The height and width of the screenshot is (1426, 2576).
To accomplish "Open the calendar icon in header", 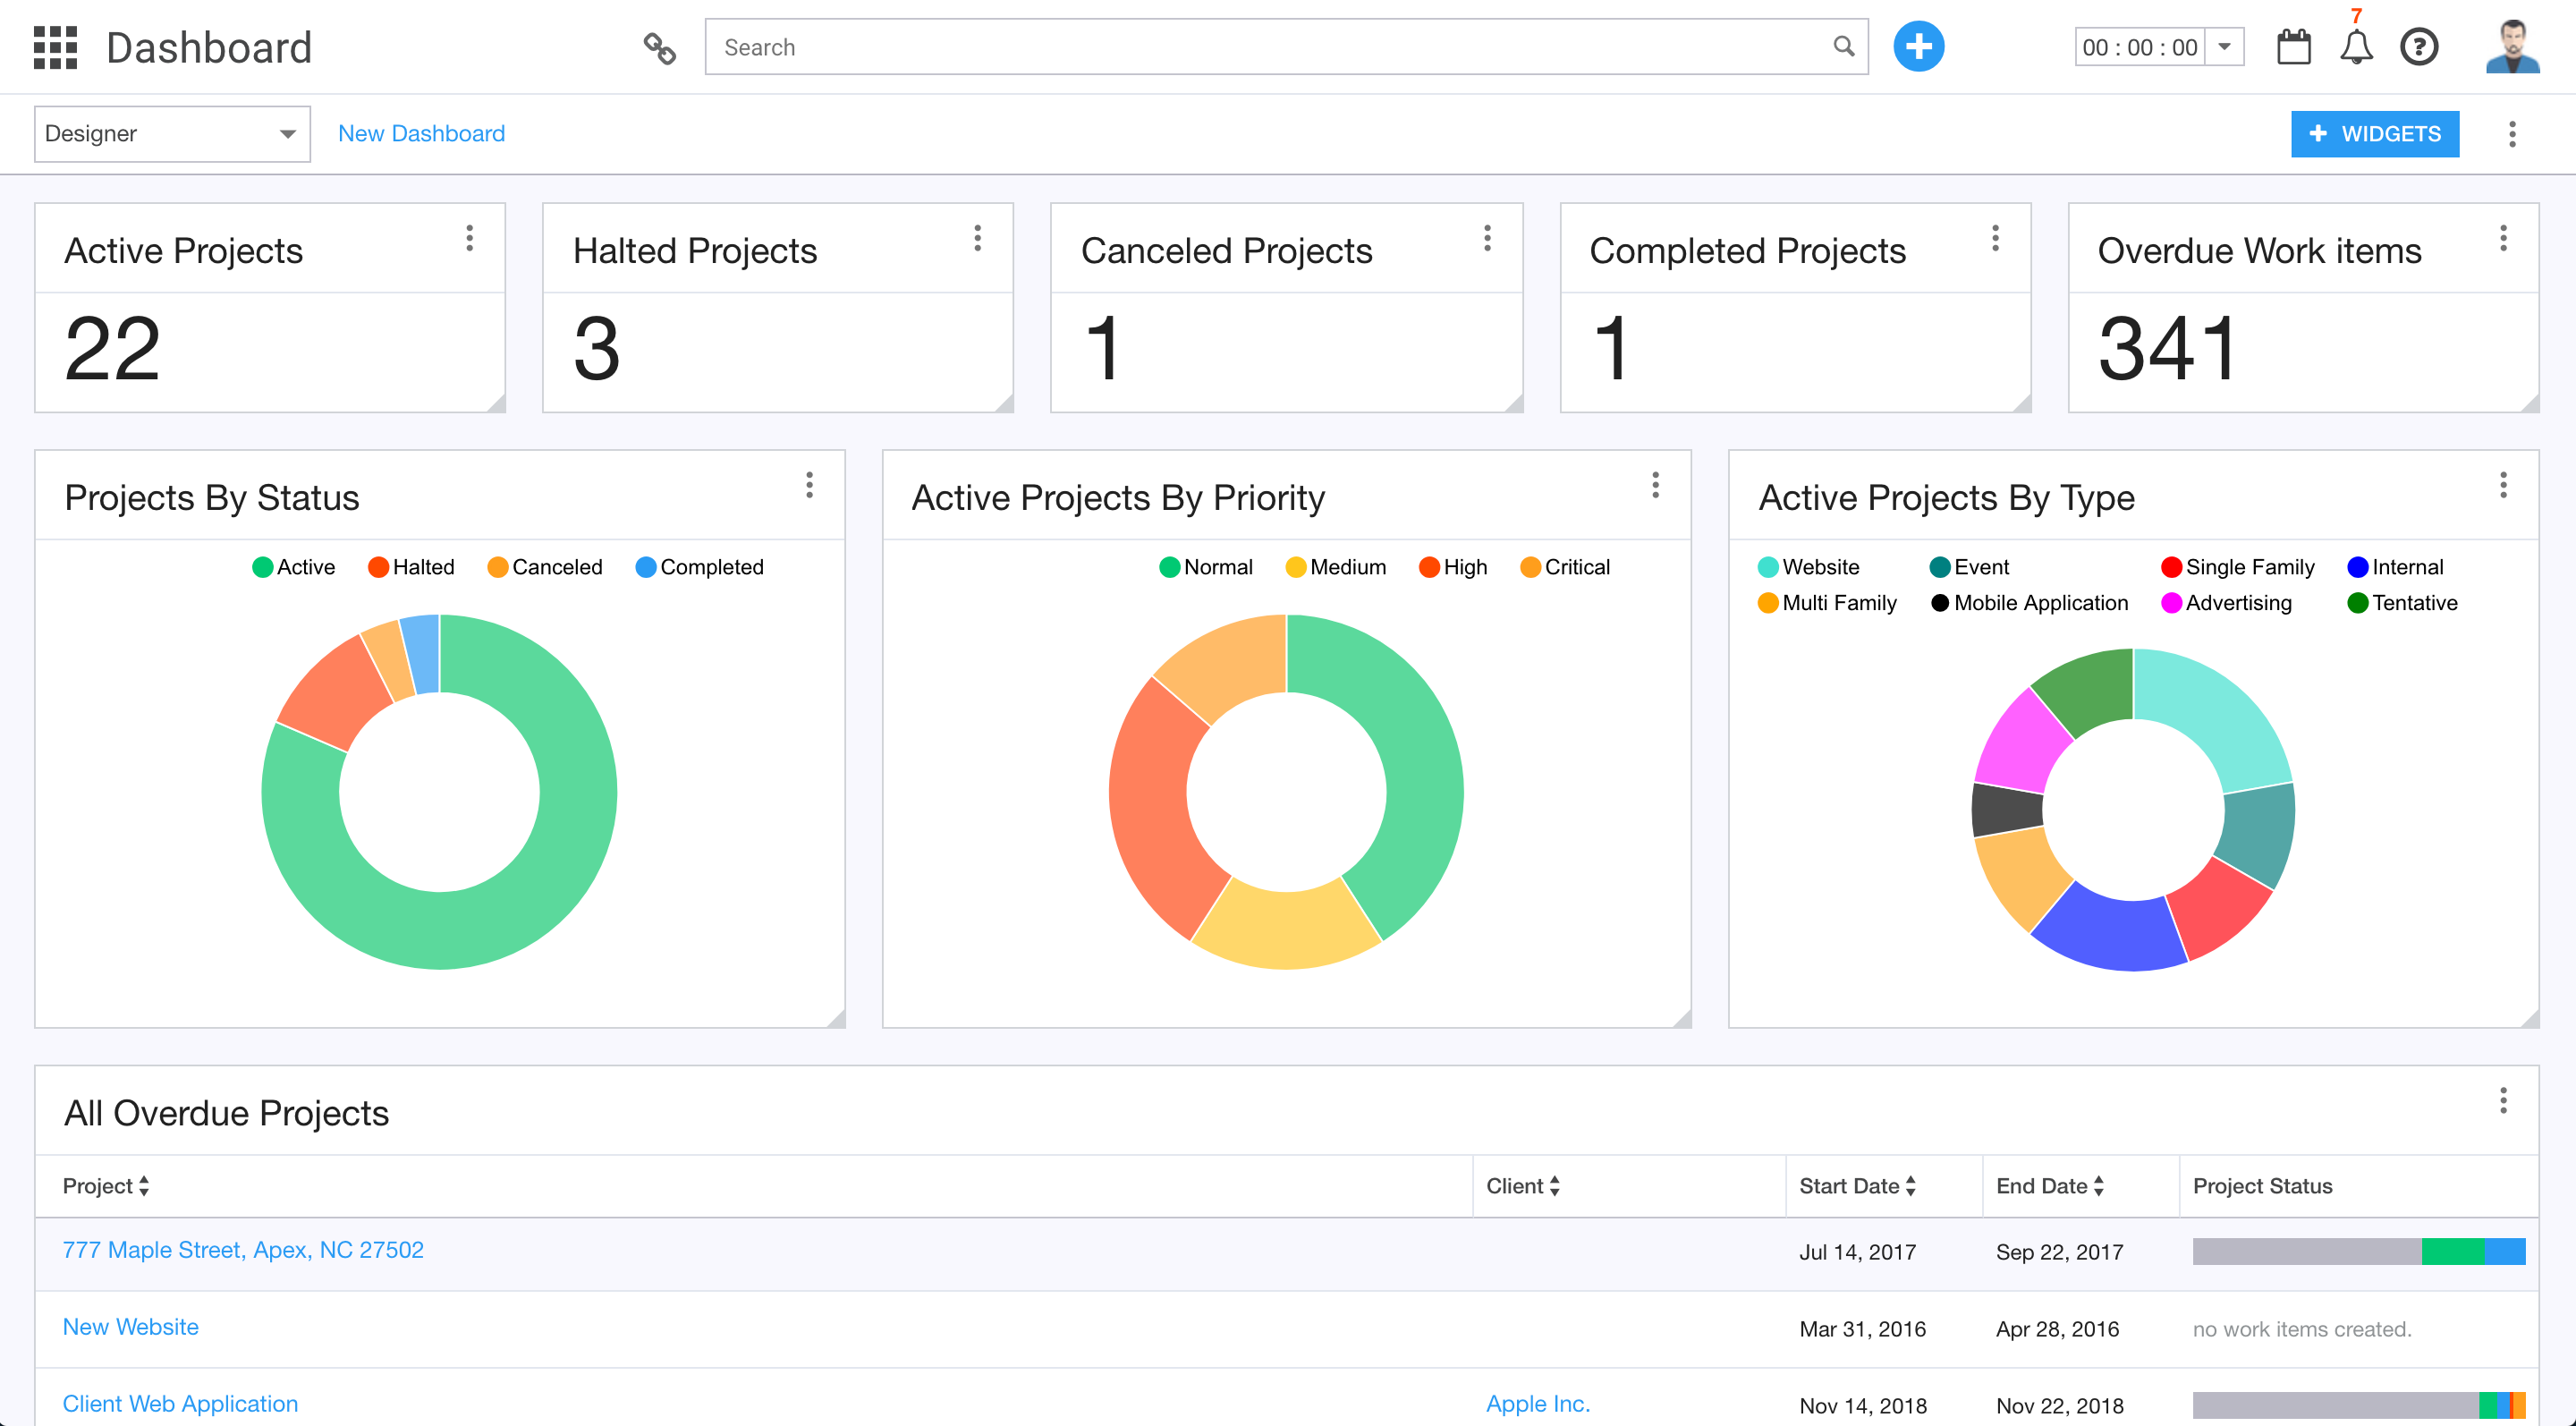I will tap(2293, 47).
